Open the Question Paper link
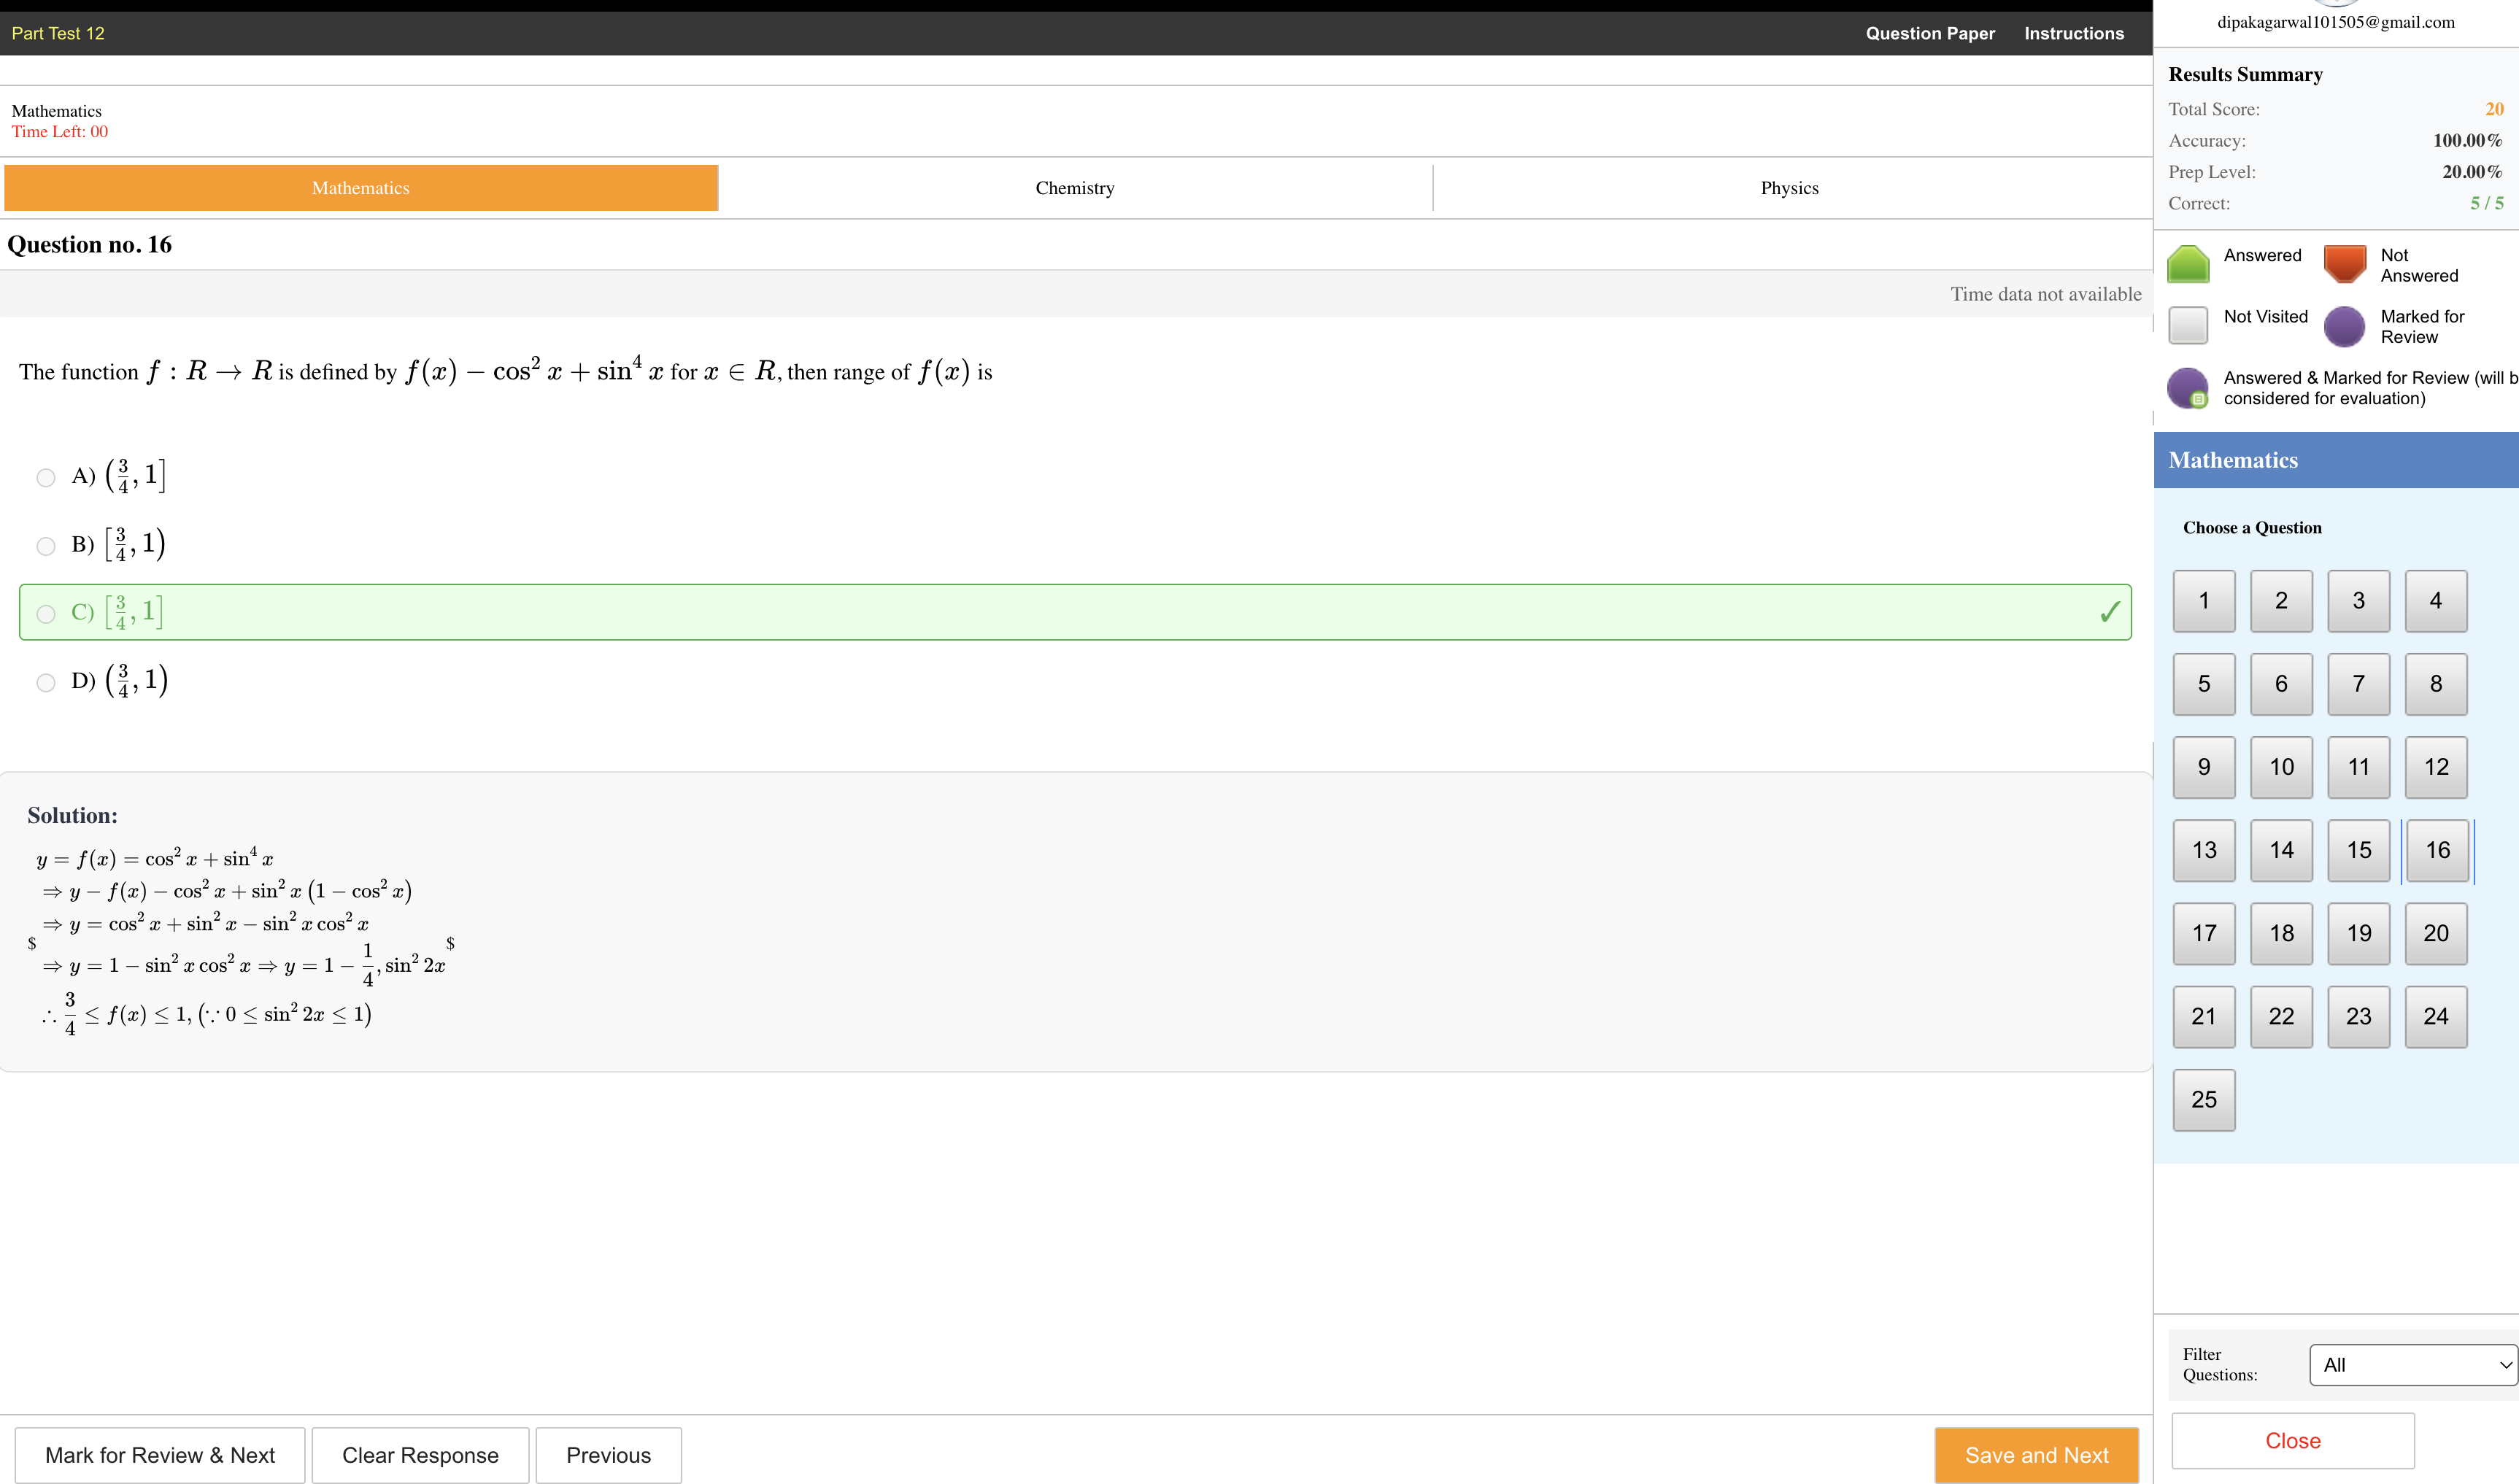 [x=1929, y=33]
